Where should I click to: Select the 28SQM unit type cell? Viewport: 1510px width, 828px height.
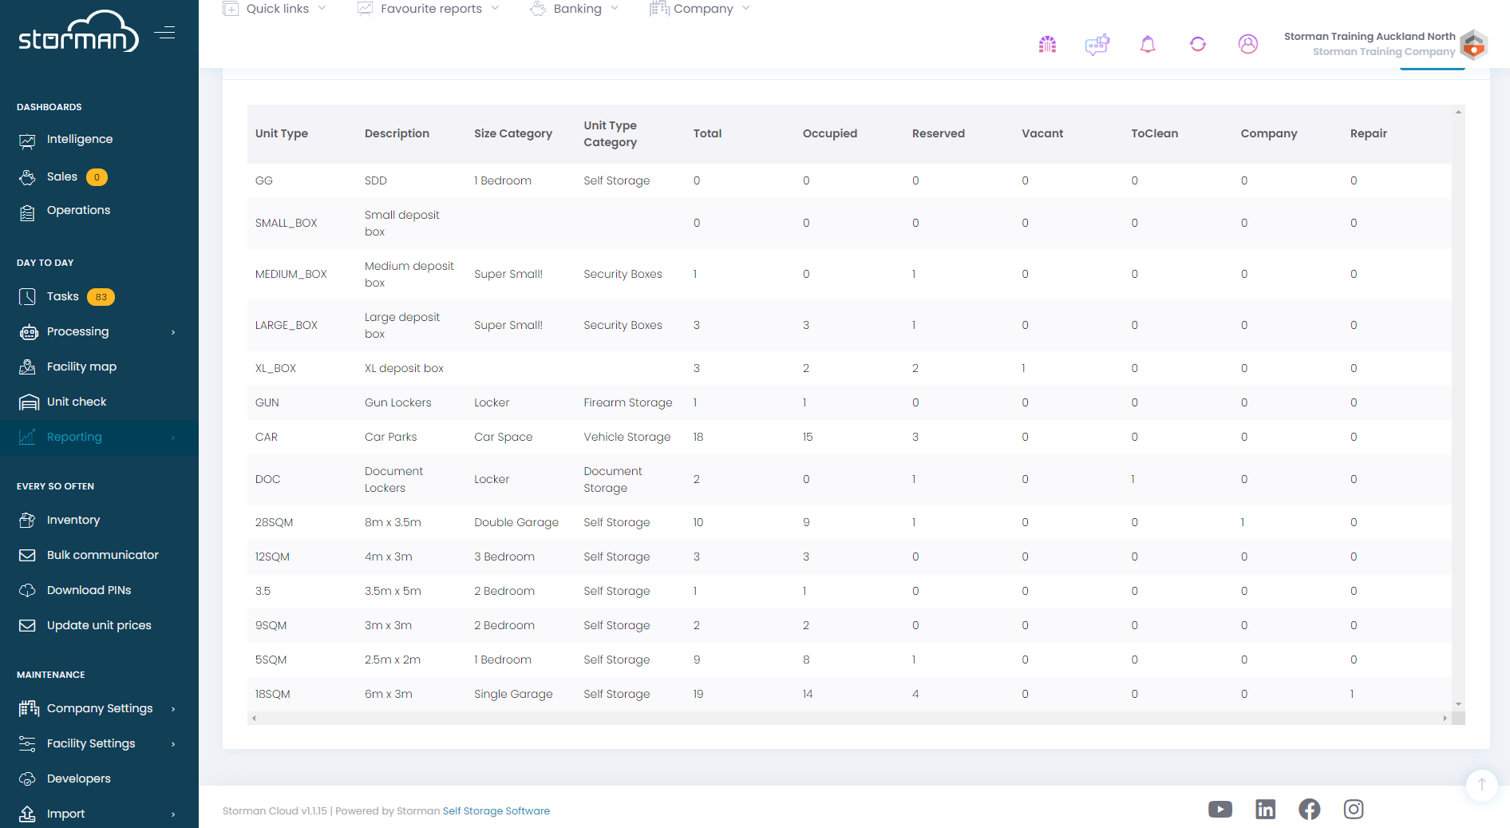275,523
